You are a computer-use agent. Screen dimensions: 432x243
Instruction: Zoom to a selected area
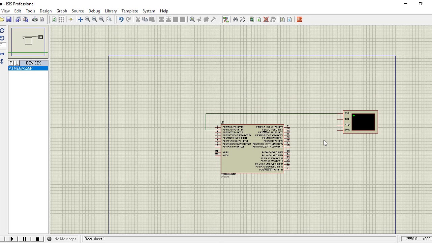coord(109,20)
